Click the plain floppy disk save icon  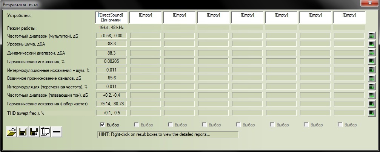tap(23, 132)
